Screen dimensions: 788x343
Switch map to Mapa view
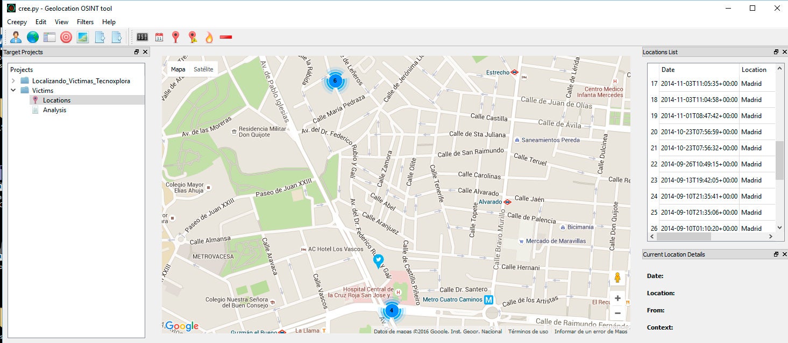pos(178,69)
